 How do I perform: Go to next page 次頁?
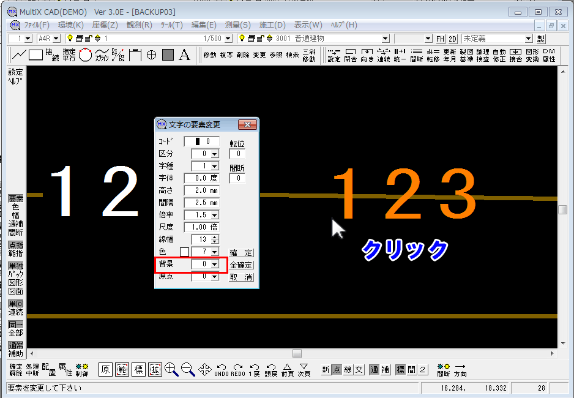[x=304, y=370]
